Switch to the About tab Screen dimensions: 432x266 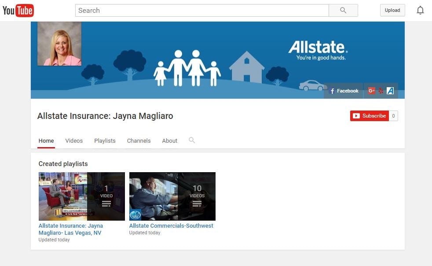[x=170, y=141]
